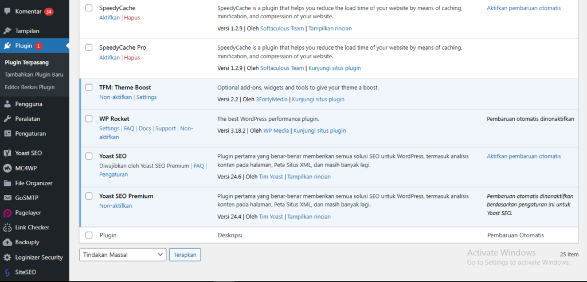Click the MC4WP sidebar icon
The image size is (587, 282).
coord(7,168)
